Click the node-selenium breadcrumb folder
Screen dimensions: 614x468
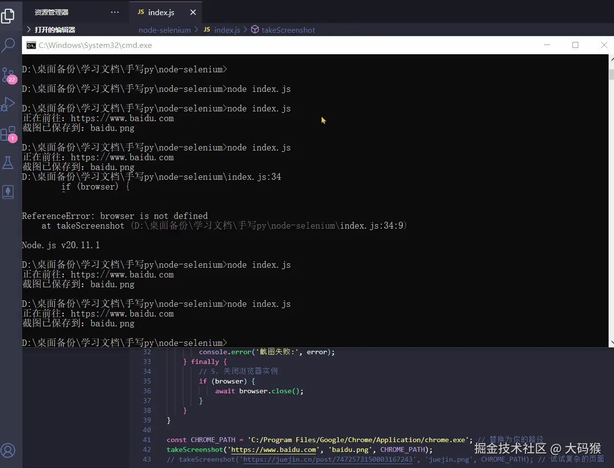(x=165, y=30)
